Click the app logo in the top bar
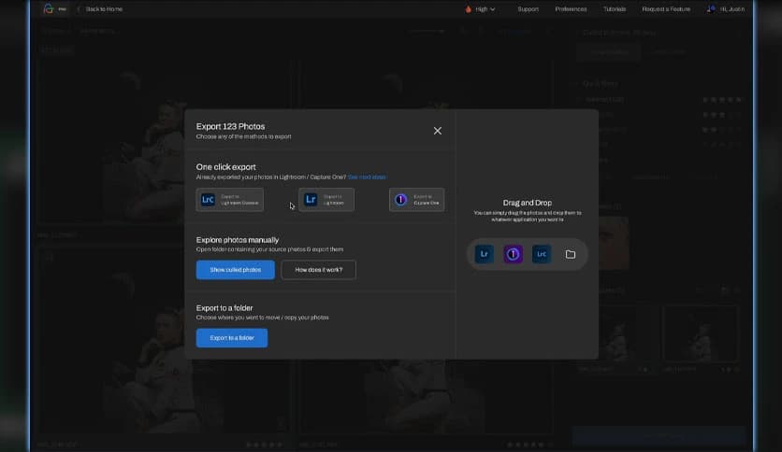Screen dimensions: 782x452 [x=49, y=9]
